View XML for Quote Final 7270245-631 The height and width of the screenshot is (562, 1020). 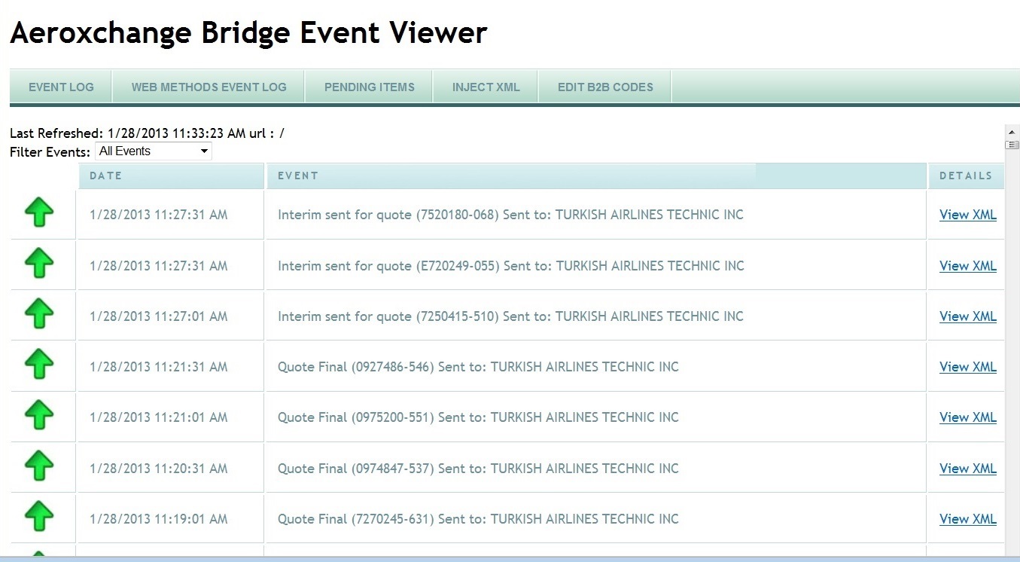tap(968, 519)
